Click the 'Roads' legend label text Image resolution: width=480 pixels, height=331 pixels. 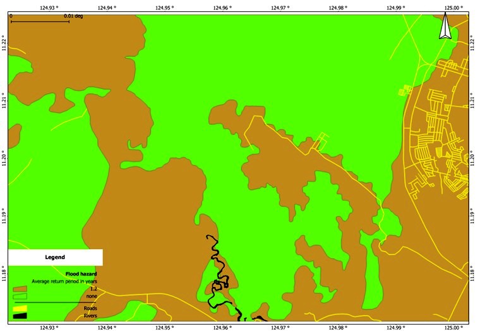coord(90,309)
